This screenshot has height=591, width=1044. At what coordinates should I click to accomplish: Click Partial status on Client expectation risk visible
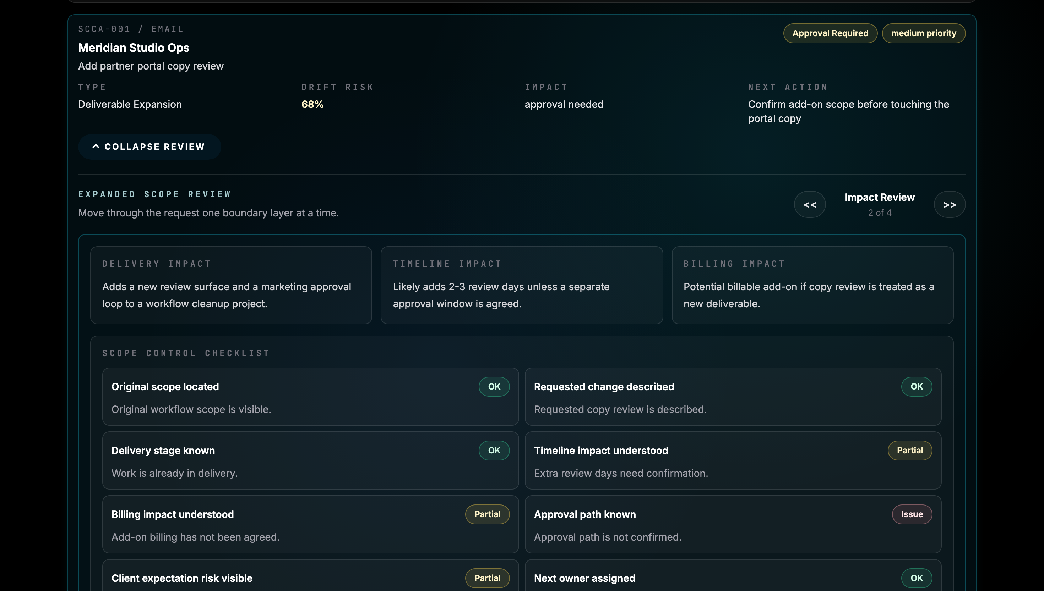coord(487,578)
